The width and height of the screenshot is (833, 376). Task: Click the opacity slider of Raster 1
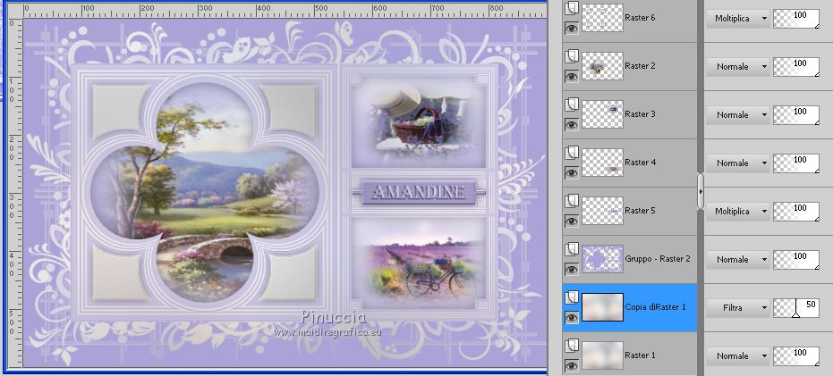tap(795, 356)
